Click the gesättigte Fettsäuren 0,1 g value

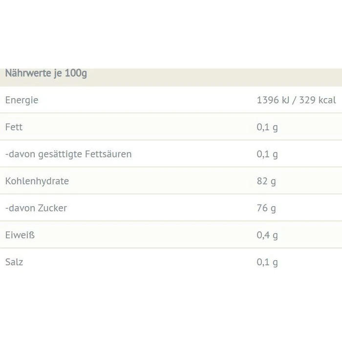(x=267, y=154)
